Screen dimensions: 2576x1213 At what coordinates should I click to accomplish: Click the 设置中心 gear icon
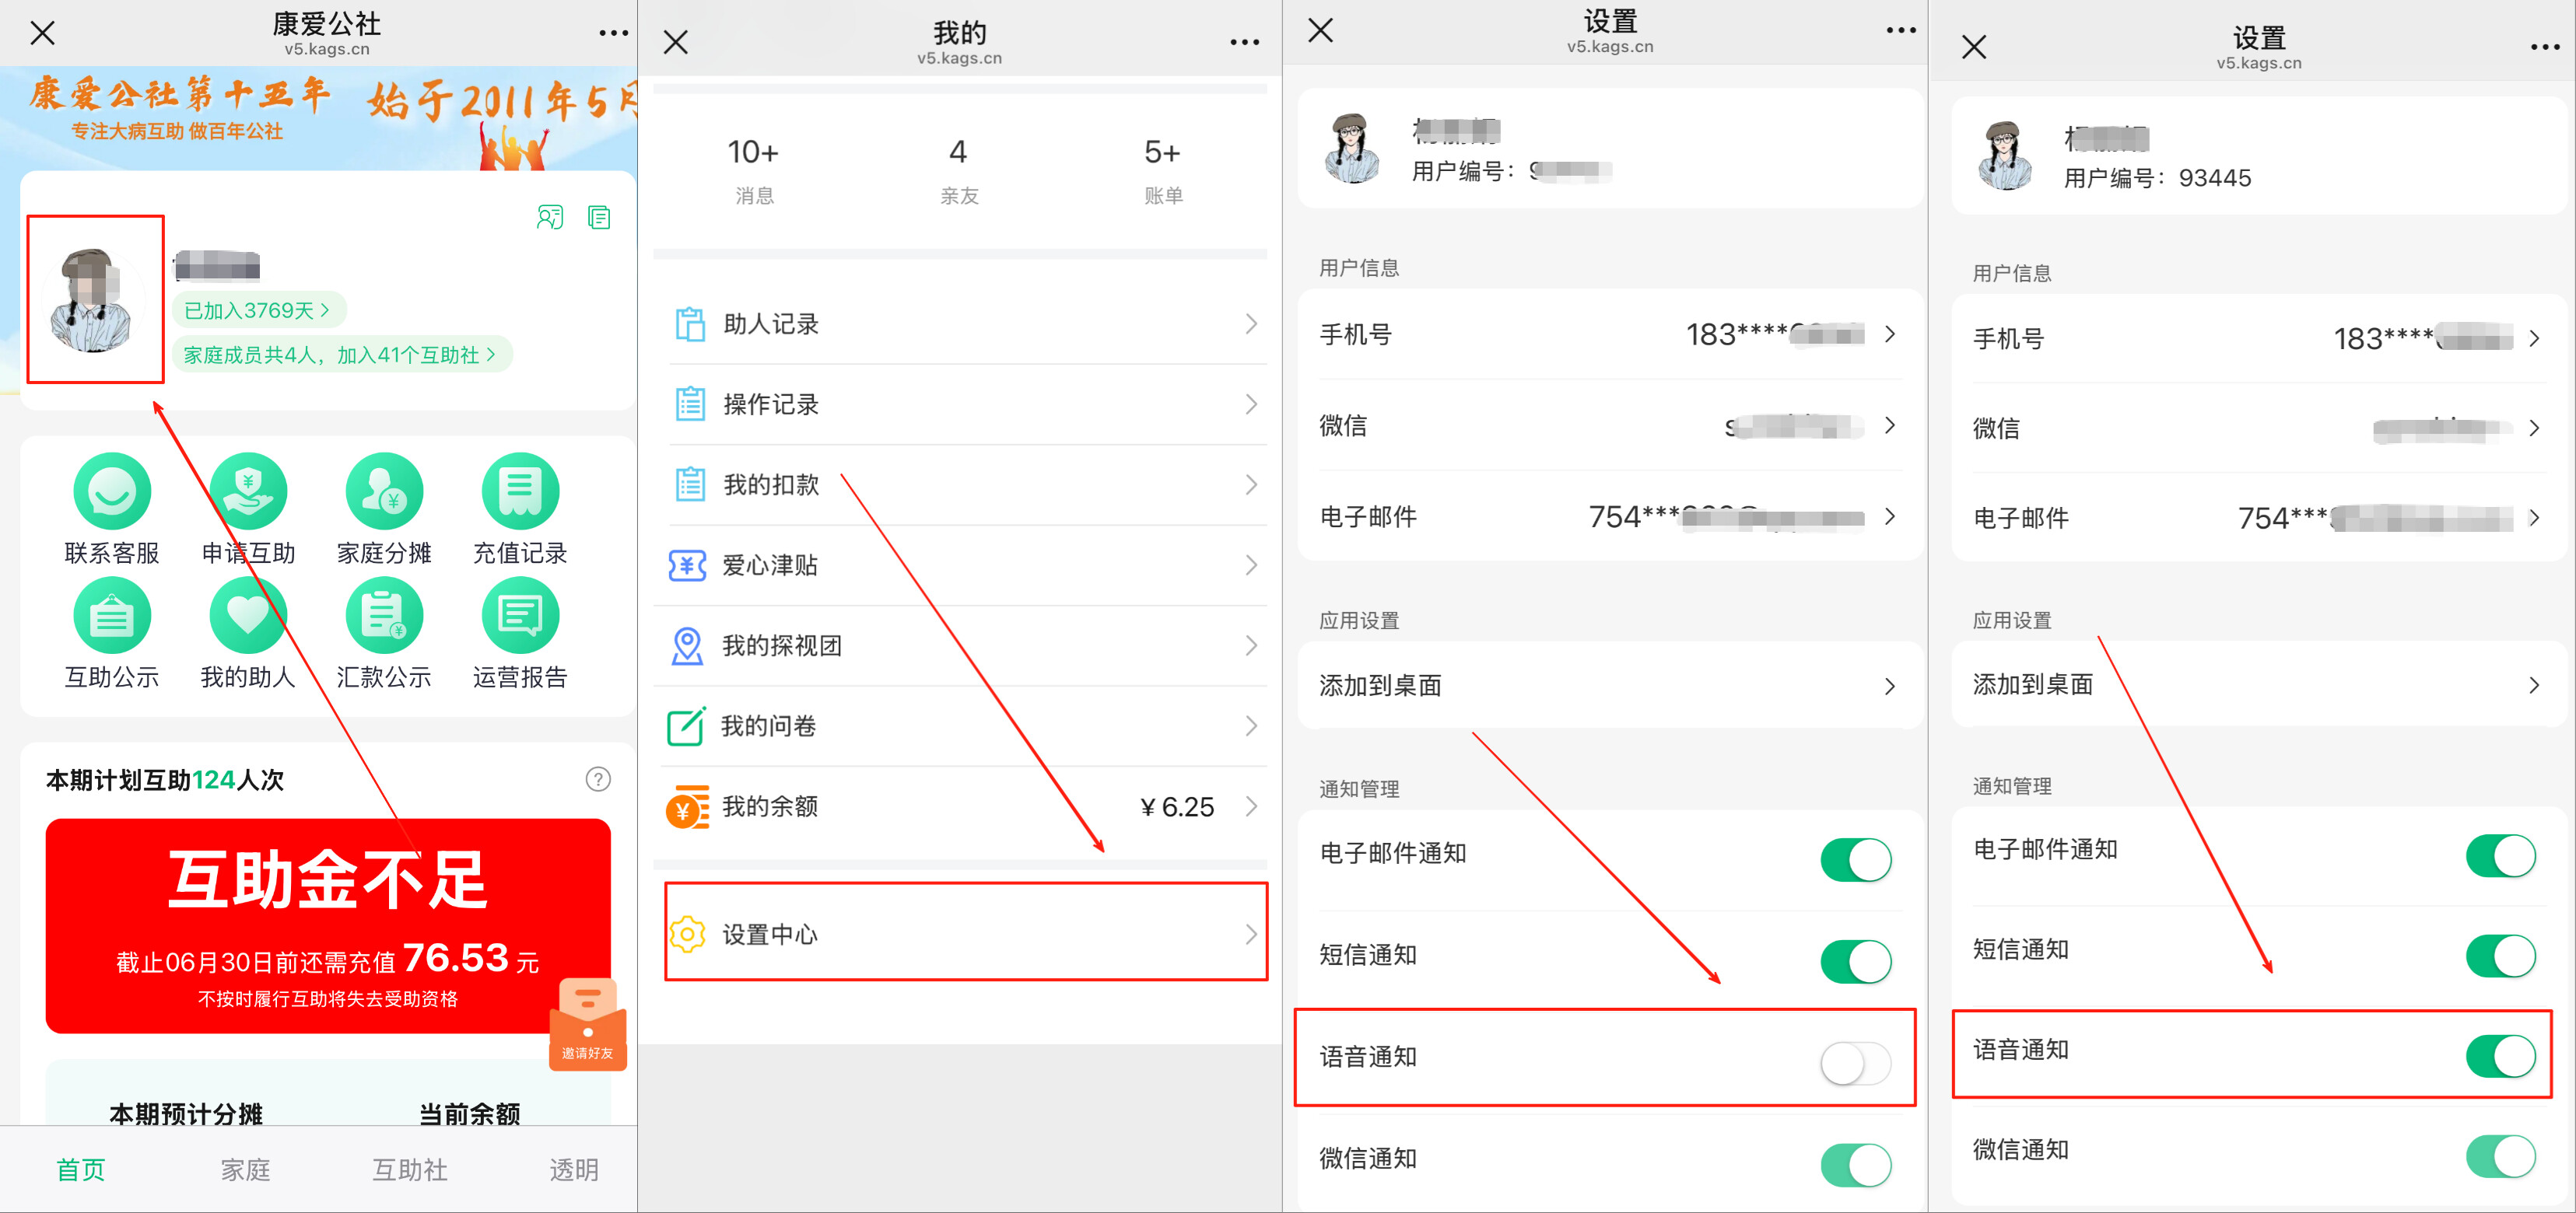(687, 933)
